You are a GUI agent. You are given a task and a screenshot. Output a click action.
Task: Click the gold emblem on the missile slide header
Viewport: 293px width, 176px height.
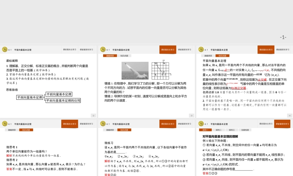(103, 50)
